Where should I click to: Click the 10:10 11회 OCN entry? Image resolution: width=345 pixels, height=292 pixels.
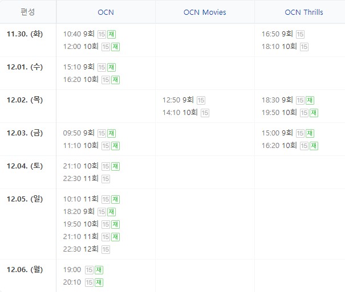81,199
